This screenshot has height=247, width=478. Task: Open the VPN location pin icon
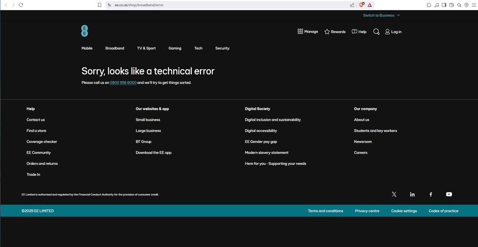tap(467, 5)
